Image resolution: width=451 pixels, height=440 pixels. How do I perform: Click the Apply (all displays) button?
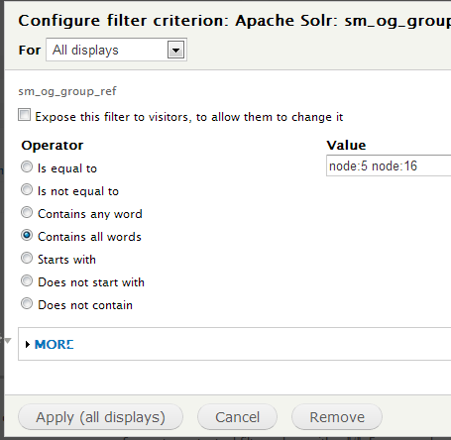point(100,417)
